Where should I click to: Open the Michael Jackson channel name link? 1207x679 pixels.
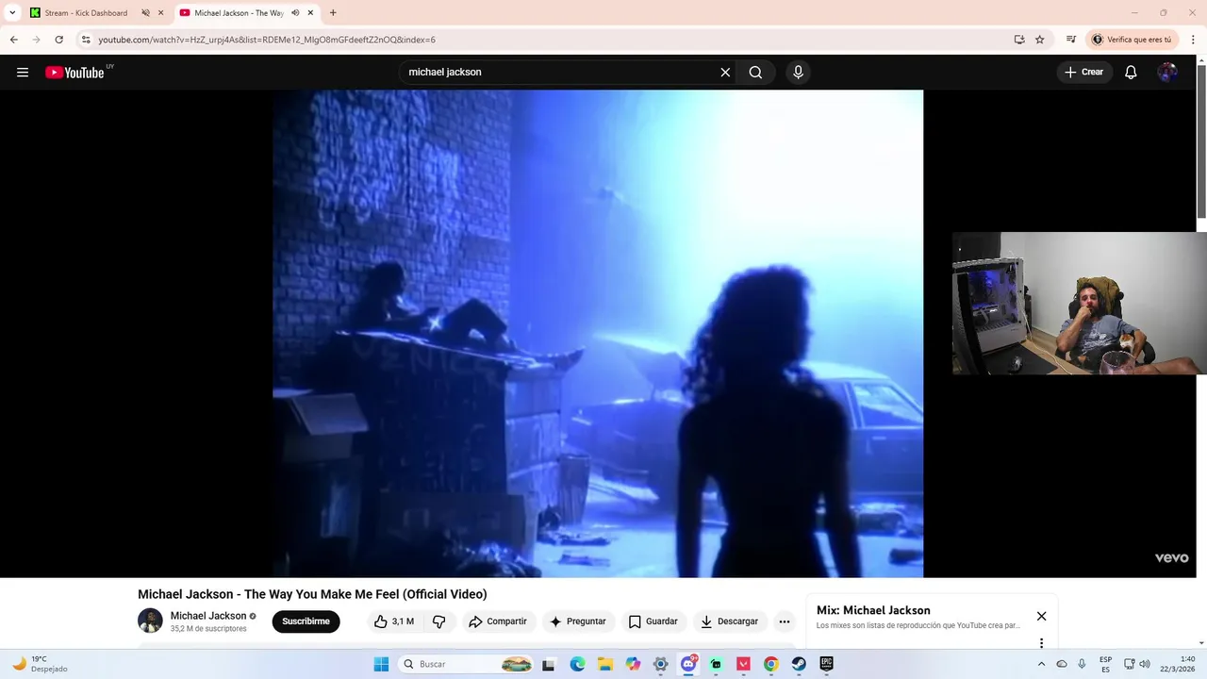pos(207,616)
